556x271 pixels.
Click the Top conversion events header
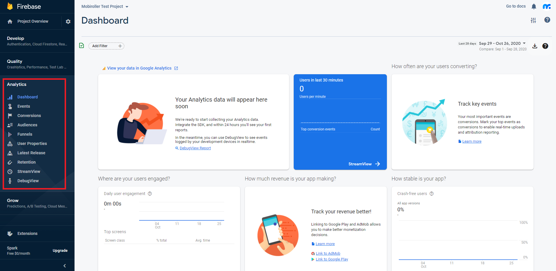[x=318, y=129]
